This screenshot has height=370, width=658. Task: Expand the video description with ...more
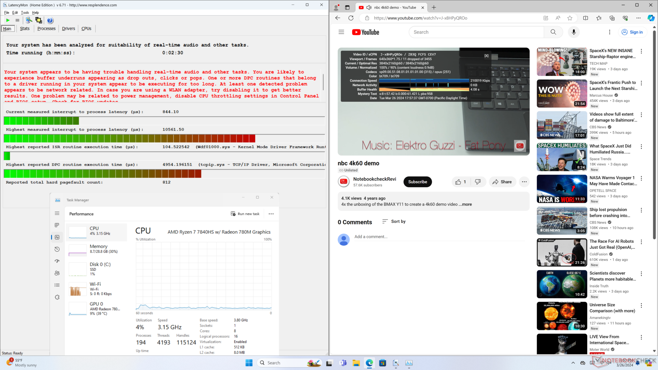(x=465, y=205)
